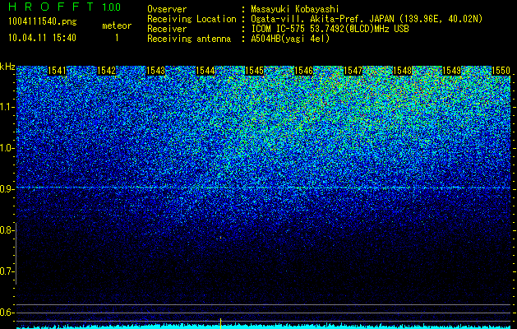517x329 pixels.
Task: Click the Receiving Location field label
Action: (192, 19)
